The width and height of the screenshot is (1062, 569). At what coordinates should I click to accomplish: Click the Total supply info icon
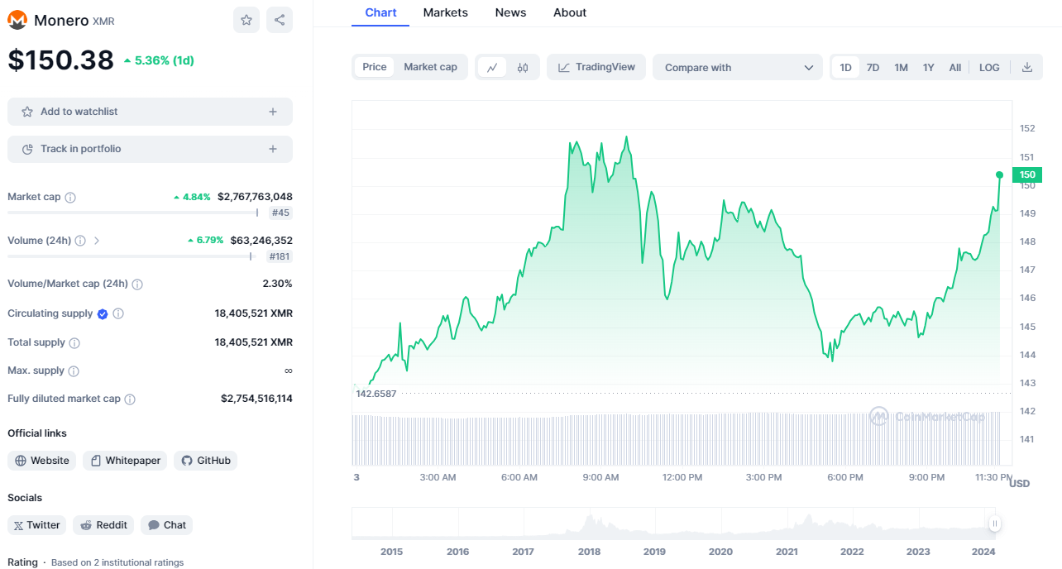(74, 343)
